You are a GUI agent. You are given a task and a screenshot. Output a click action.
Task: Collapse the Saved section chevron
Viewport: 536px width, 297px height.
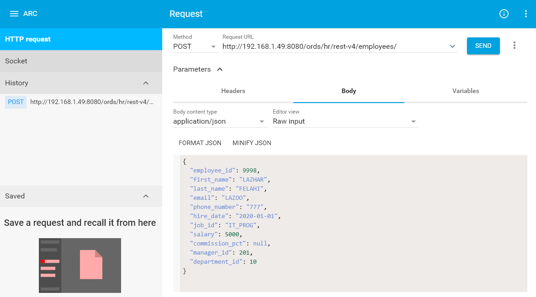coord(146,196)
